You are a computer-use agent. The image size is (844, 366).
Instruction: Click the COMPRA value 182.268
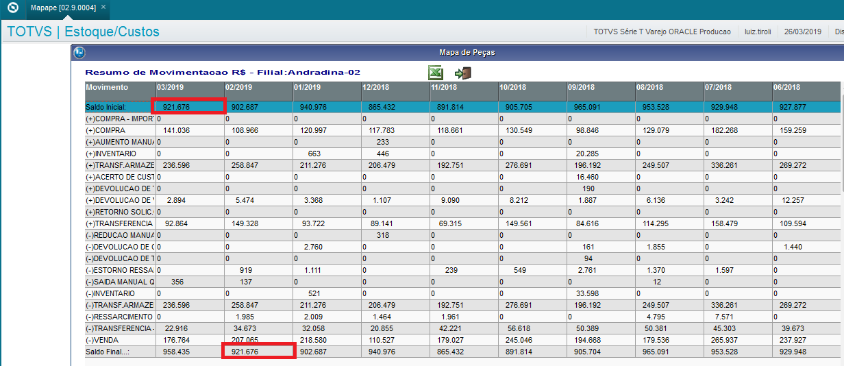pyautogui.click(x=723, y=130)
